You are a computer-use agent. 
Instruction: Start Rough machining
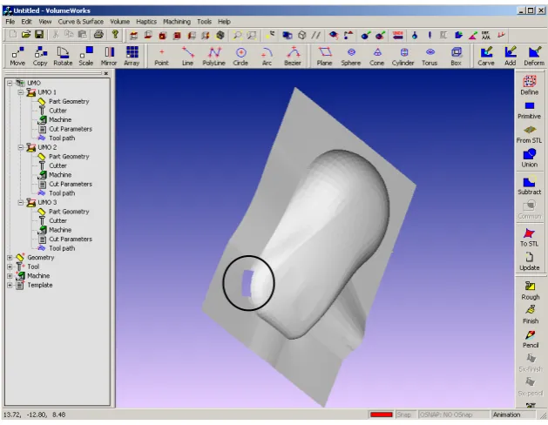[x=531, y=291]
